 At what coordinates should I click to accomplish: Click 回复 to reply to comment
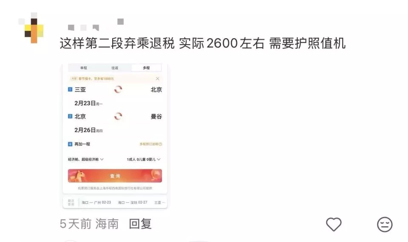140,224
